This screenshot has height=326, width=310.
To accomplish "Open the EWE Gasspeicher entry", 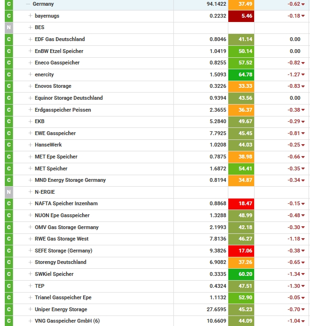I will click(55, 133).
